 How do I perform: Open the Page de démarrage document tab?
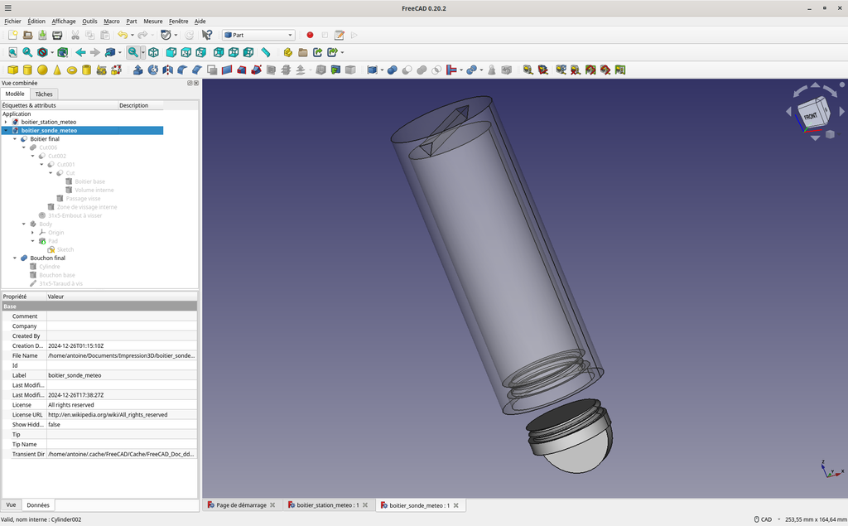[241, 504]
